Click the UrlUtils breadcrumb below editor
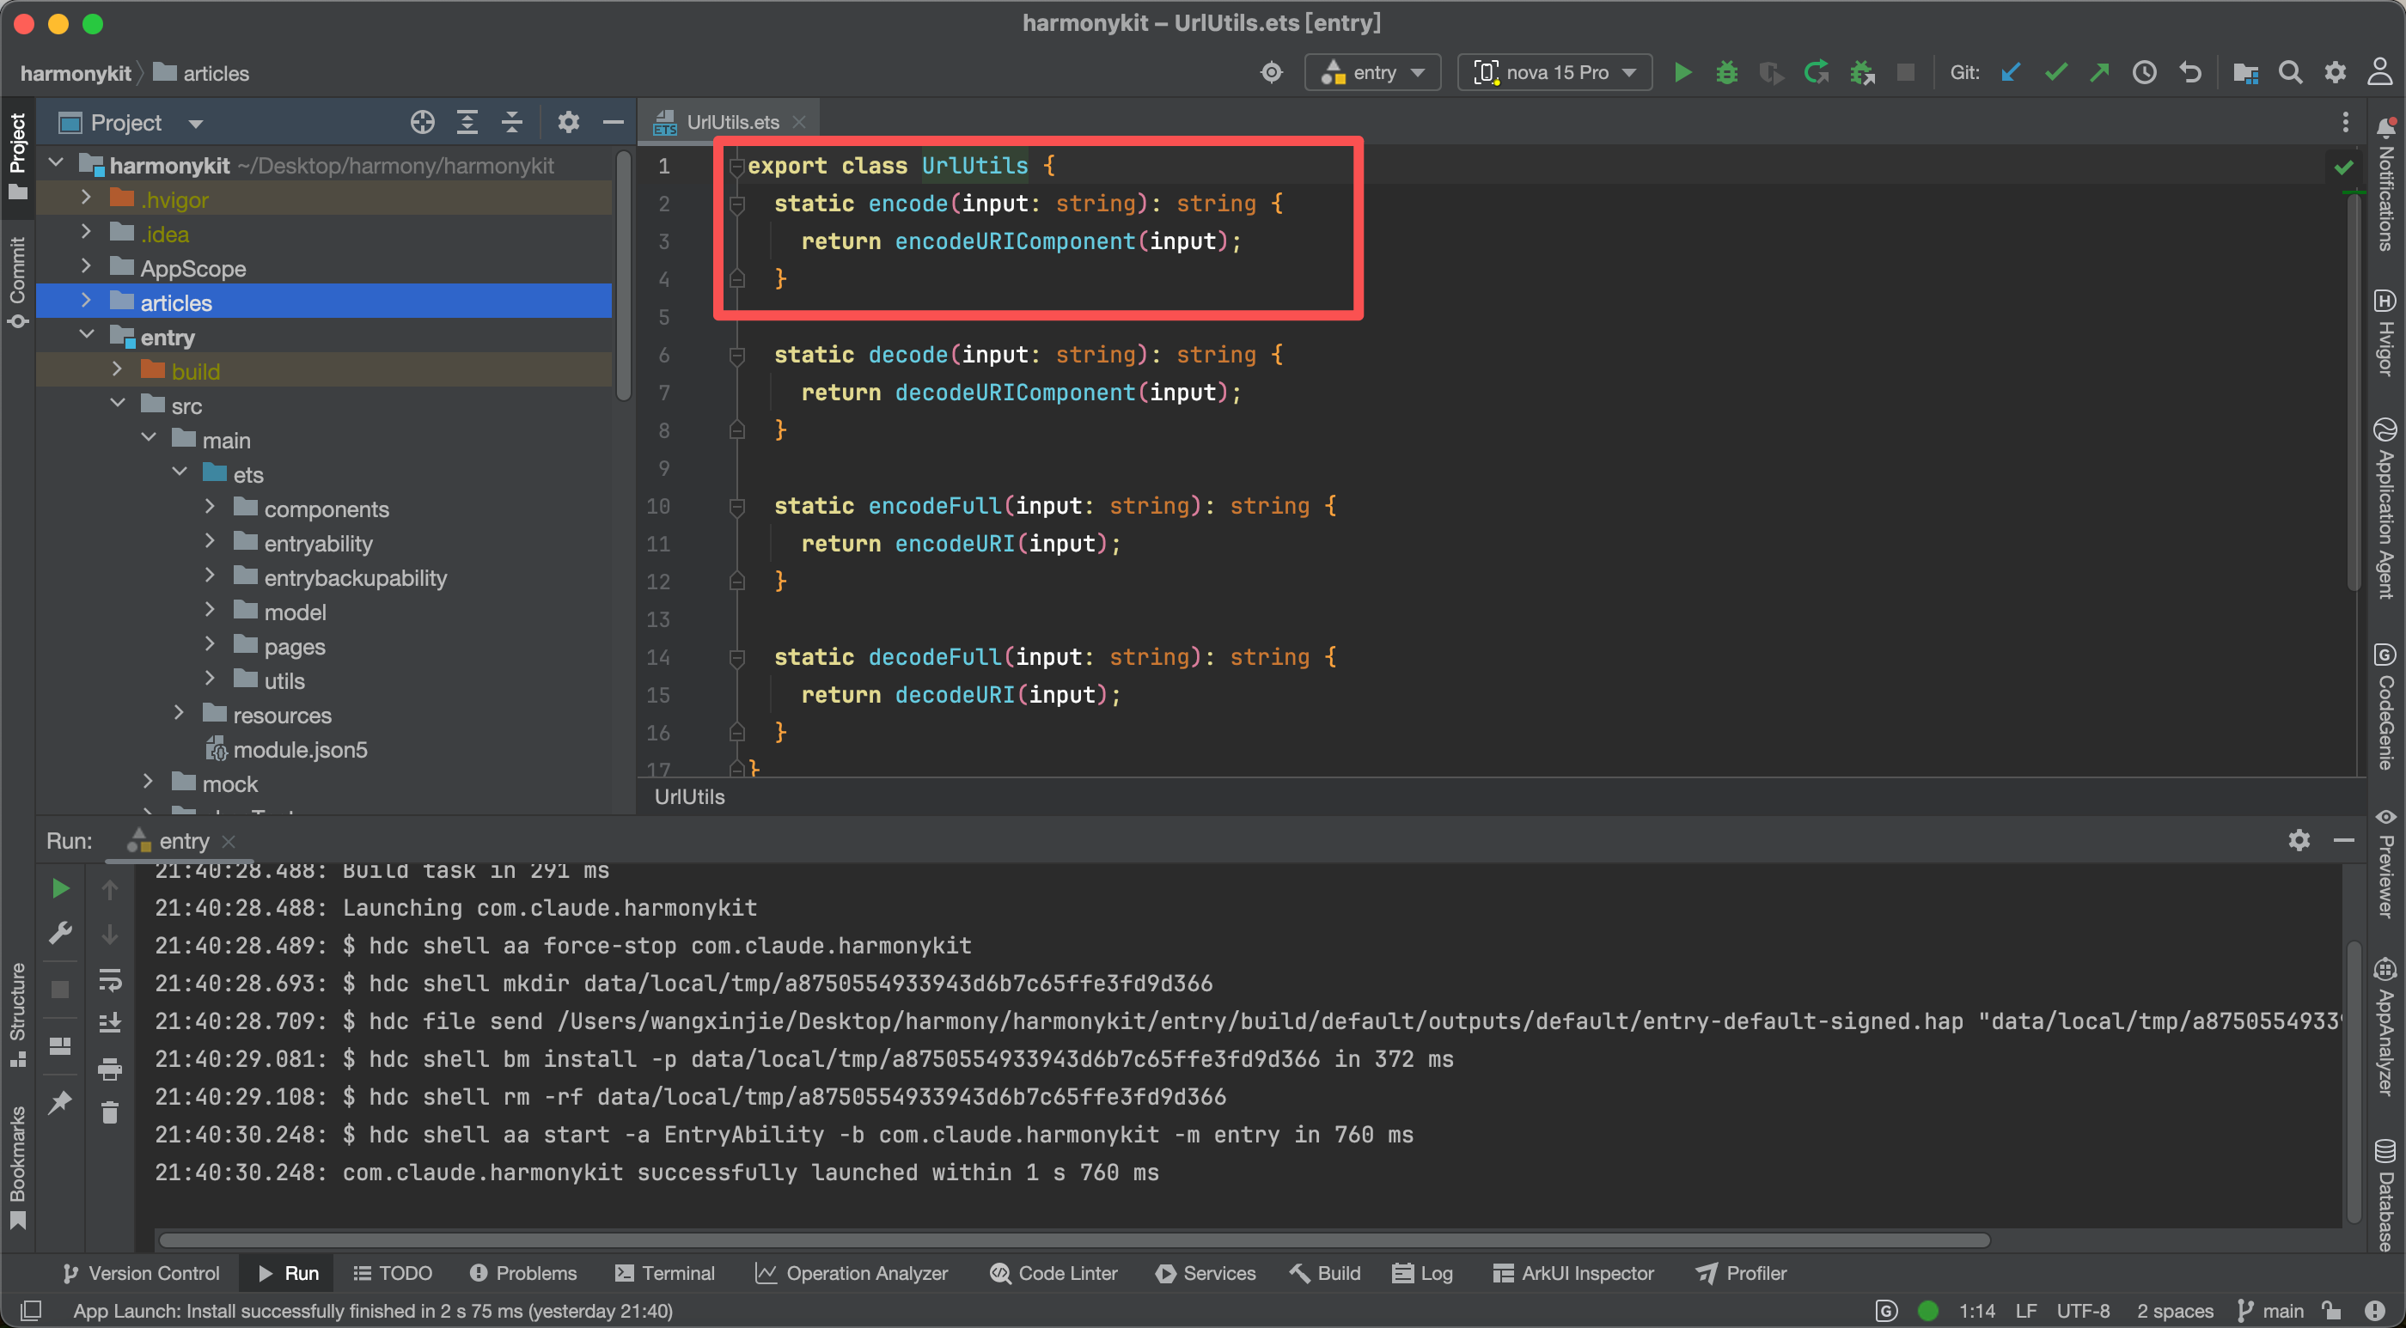This screenshot has height=1328, width=2406. pyautogui.click(x=689, y=796)
